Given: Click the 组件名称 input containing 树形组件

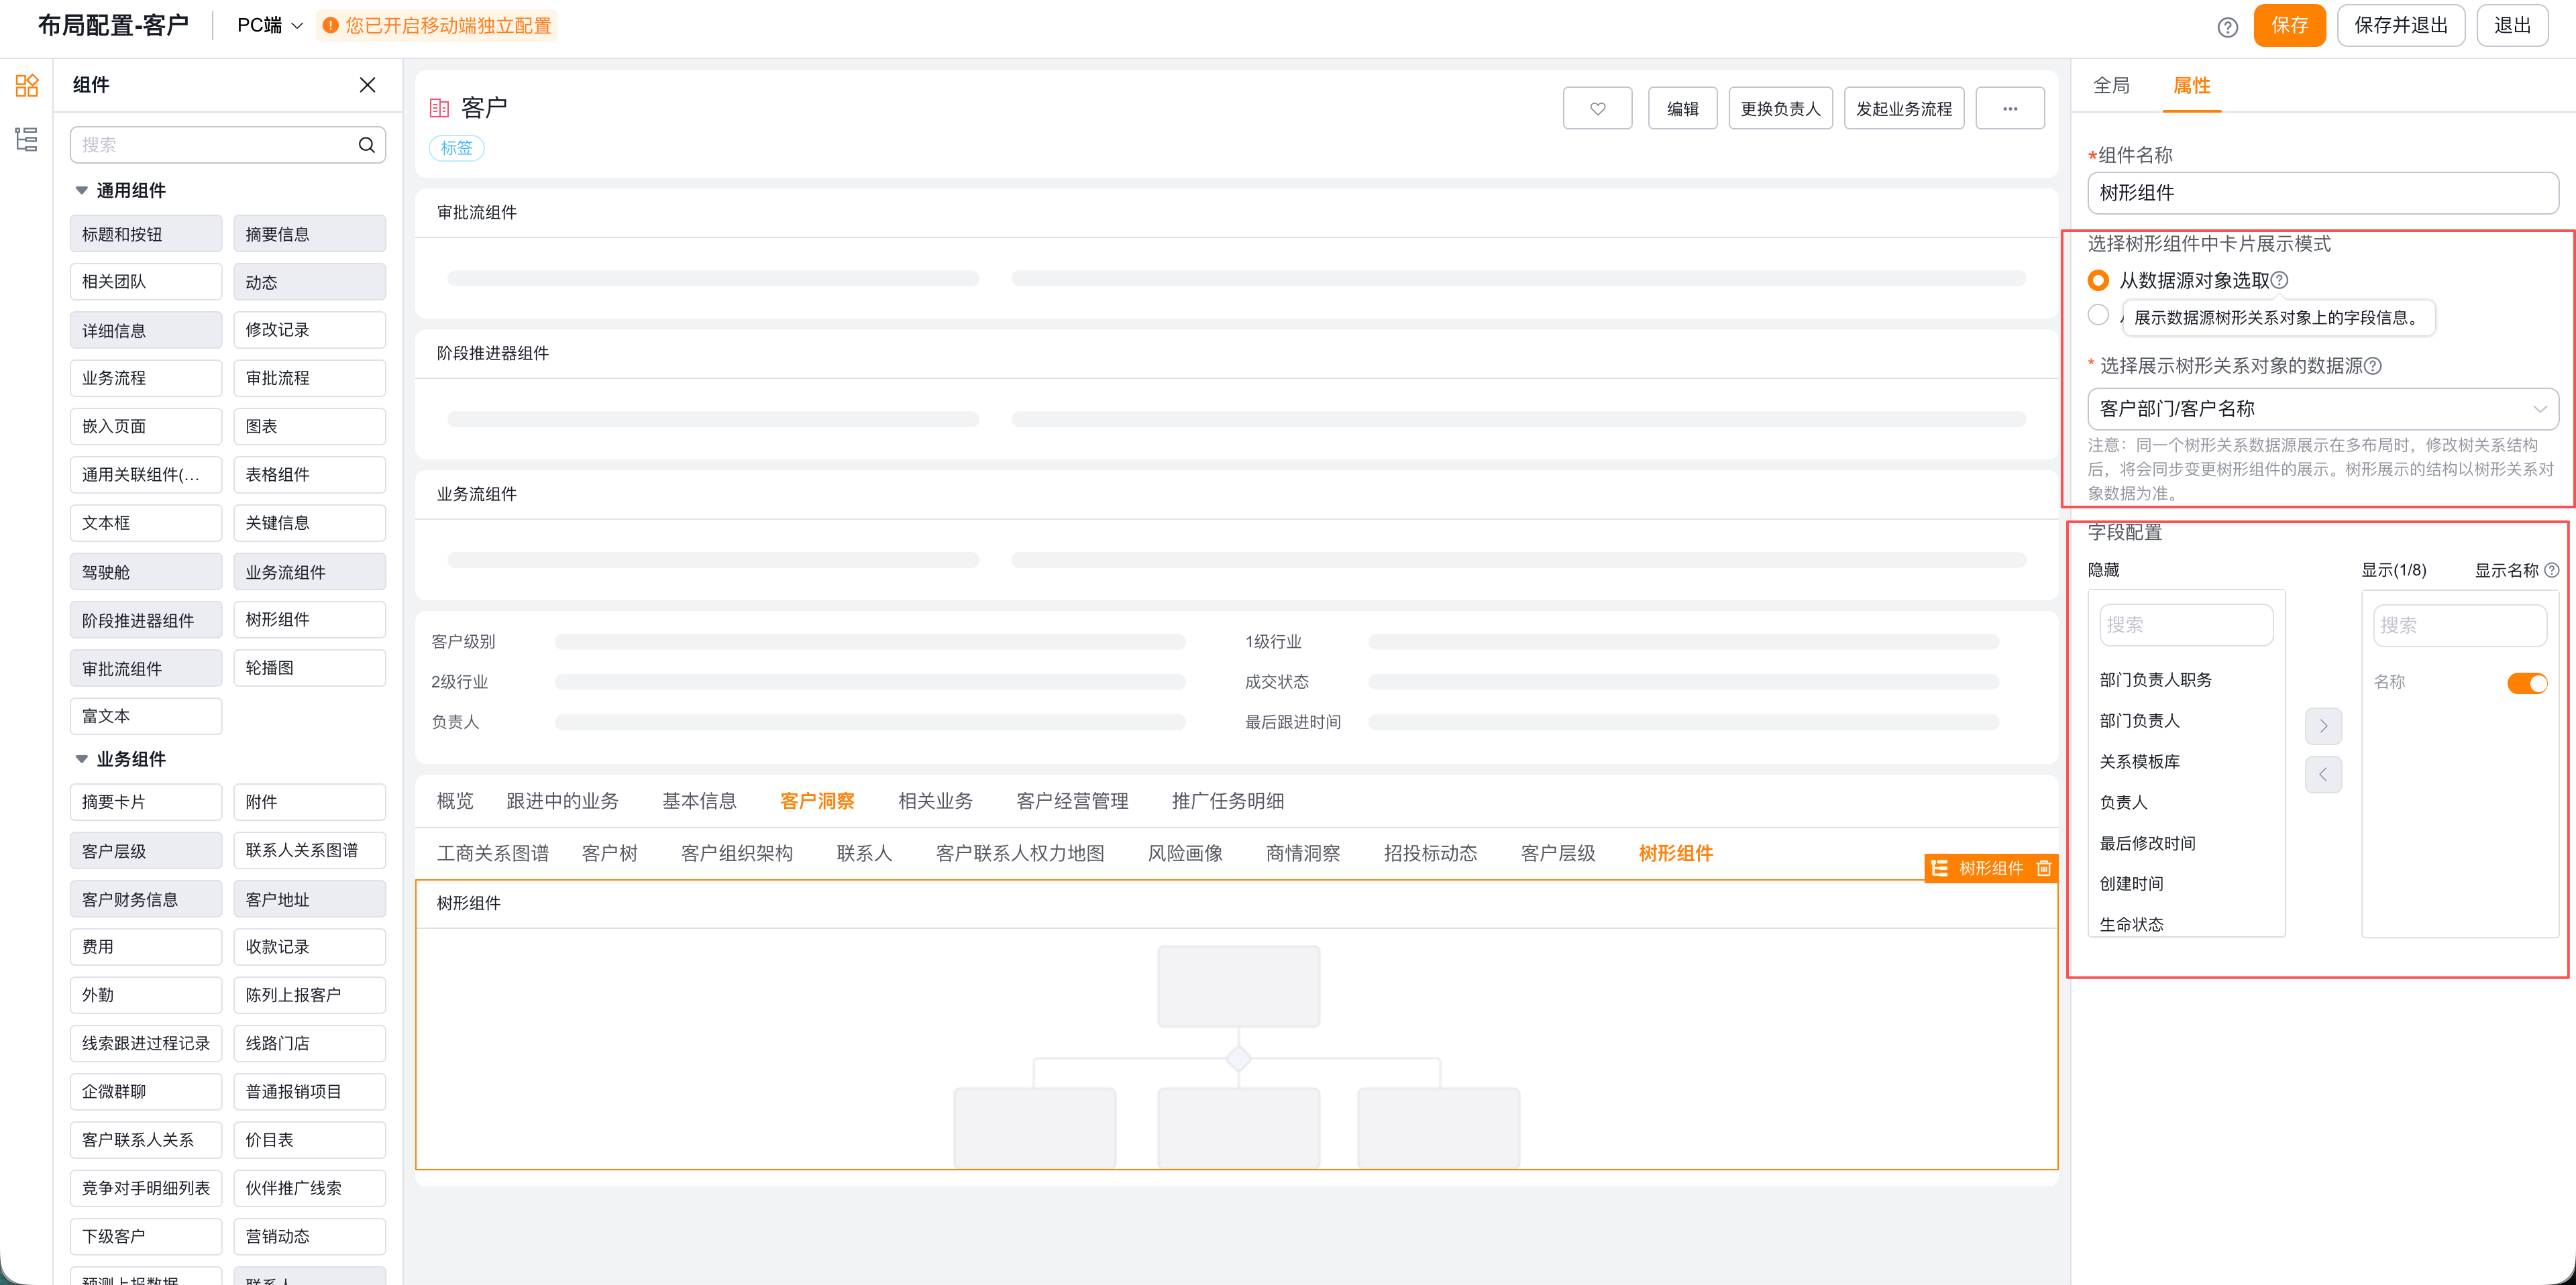Looking at the screenshot, I should pyautogui.click(x=2322, y=193).
